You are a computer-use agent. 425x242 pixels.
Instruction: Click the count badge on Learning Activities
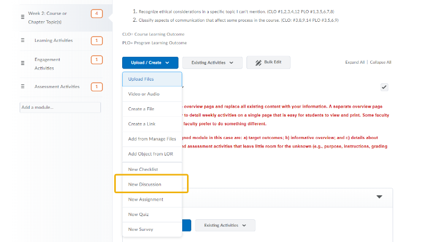[x=97, y=40]
